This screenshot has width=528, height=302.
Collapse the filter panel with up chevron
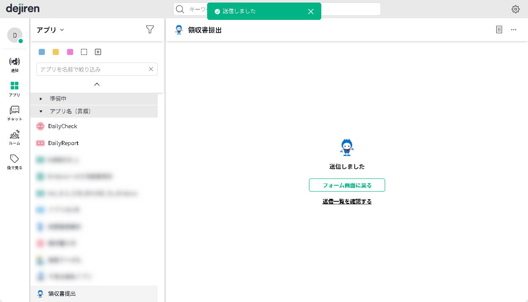tap(97, 84)
